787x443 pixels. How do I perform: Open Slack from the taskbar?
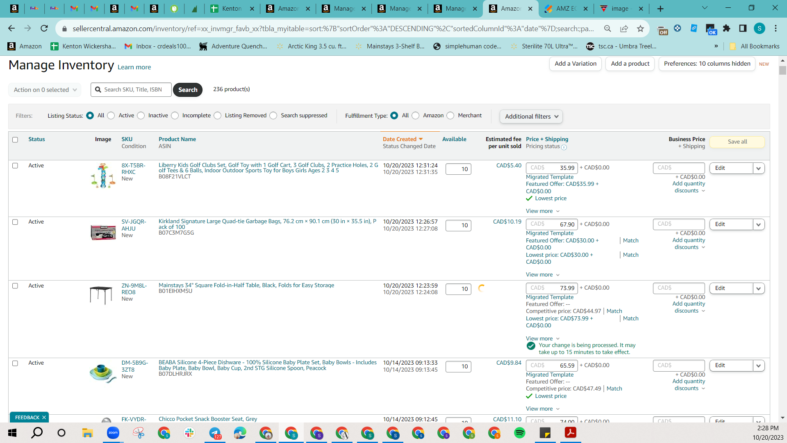[189, 433]
